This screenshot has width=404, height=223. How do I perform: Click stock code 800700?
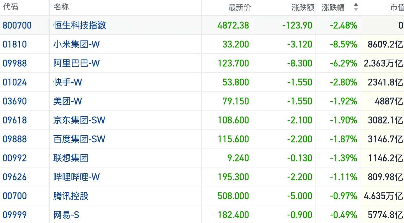(17, 25)
